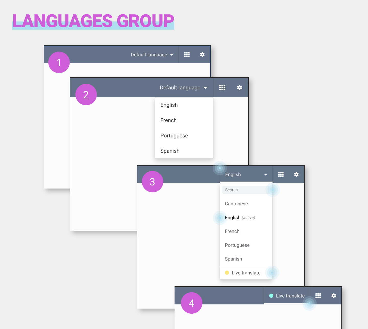Choose Cantonese in the language menu

pyautogui.click(x=236, y=204)
